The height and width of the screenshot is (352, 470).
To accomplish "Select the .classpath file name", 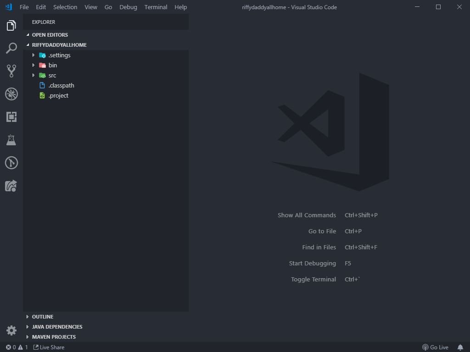I will (x=62, y=86).
